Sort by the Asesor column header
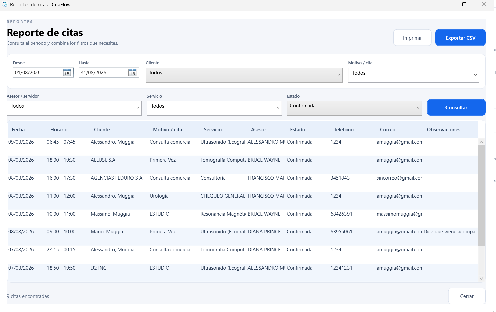This screenshot has width=496, height=312. [x=259, y=130]
